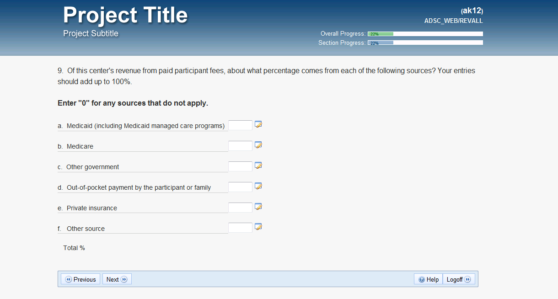Open the note icon beside Other government

258,166
